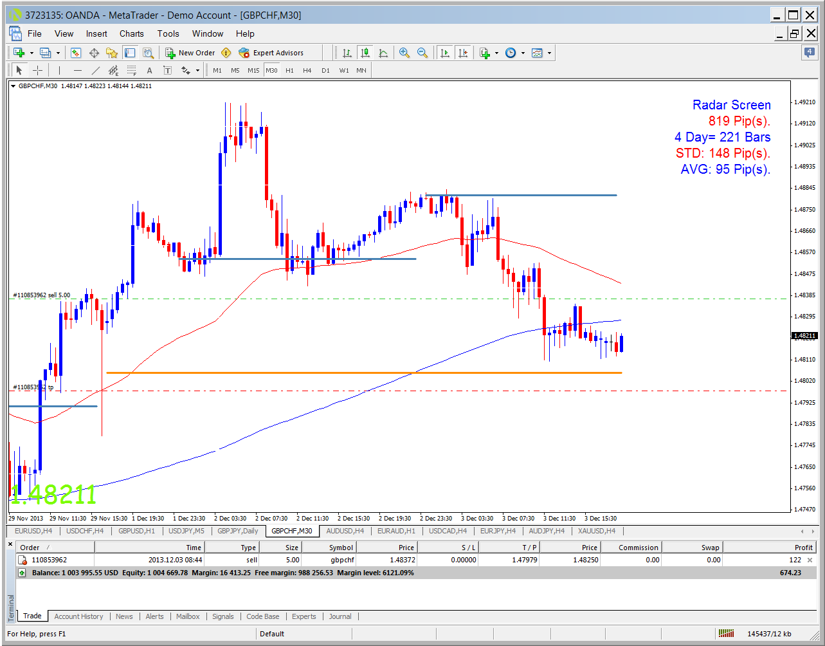Click the New Order button

pyautogui.click(x=190, y=53)
